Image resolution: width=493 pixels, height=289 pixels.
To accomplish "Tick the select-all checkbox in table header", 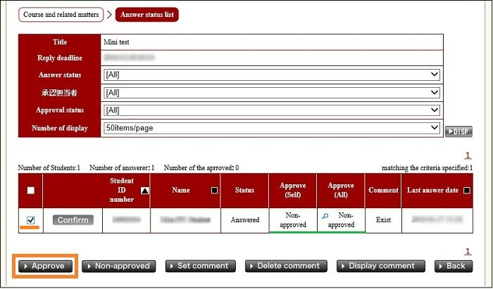I will [x=30, y=191].
